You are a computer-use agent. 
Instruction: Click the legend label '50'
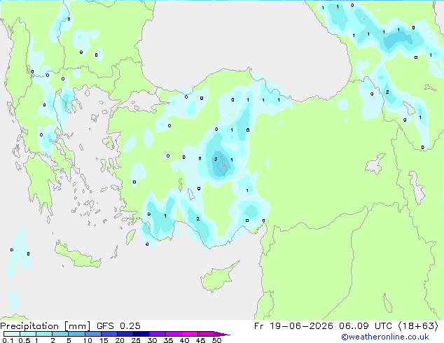216,340
